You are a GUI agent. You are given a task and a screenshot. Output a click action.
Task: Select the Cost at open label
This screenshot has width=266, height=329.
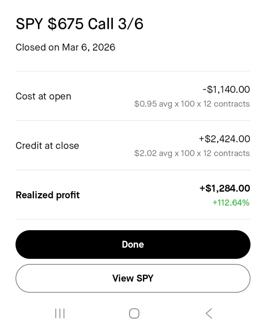pyautogui.click(x=43, y=96)
